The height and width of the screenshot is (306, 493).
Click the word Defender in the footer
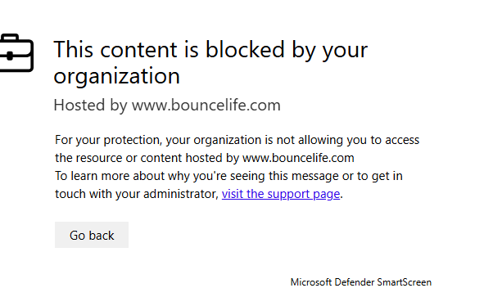pos(355,282)
